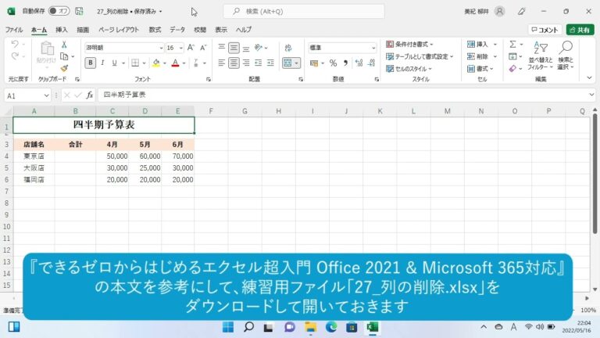Viewport: 600px width, 338px height.
Task: Increase decimal places icon
Action: coord(359,63)
